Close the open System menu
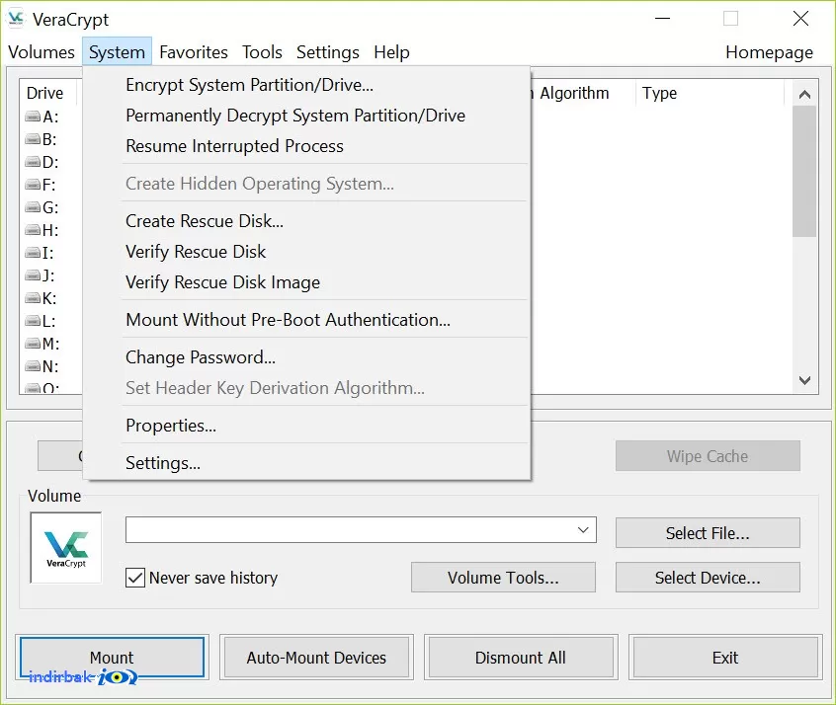 pos(117,52)
